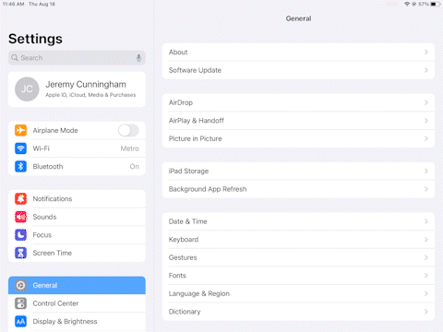This screenshot has width=443, height=332.
Task: Open Jeremy Cunningham Apple ID account
Action: 77,89
